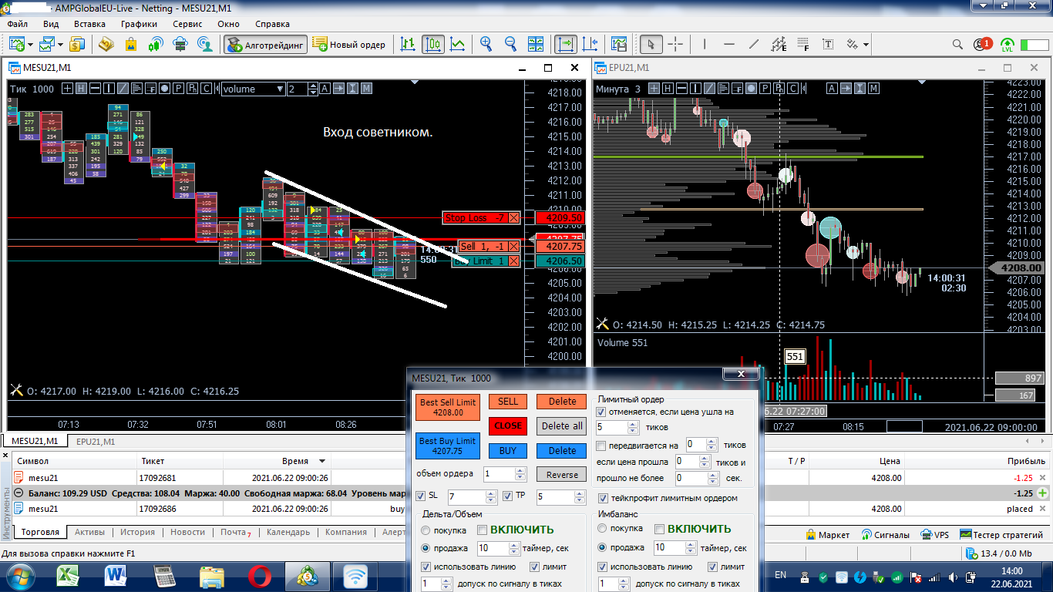Switch to the История tab
This screenshot has height=592, width=1053.
[x=137, y=532]
